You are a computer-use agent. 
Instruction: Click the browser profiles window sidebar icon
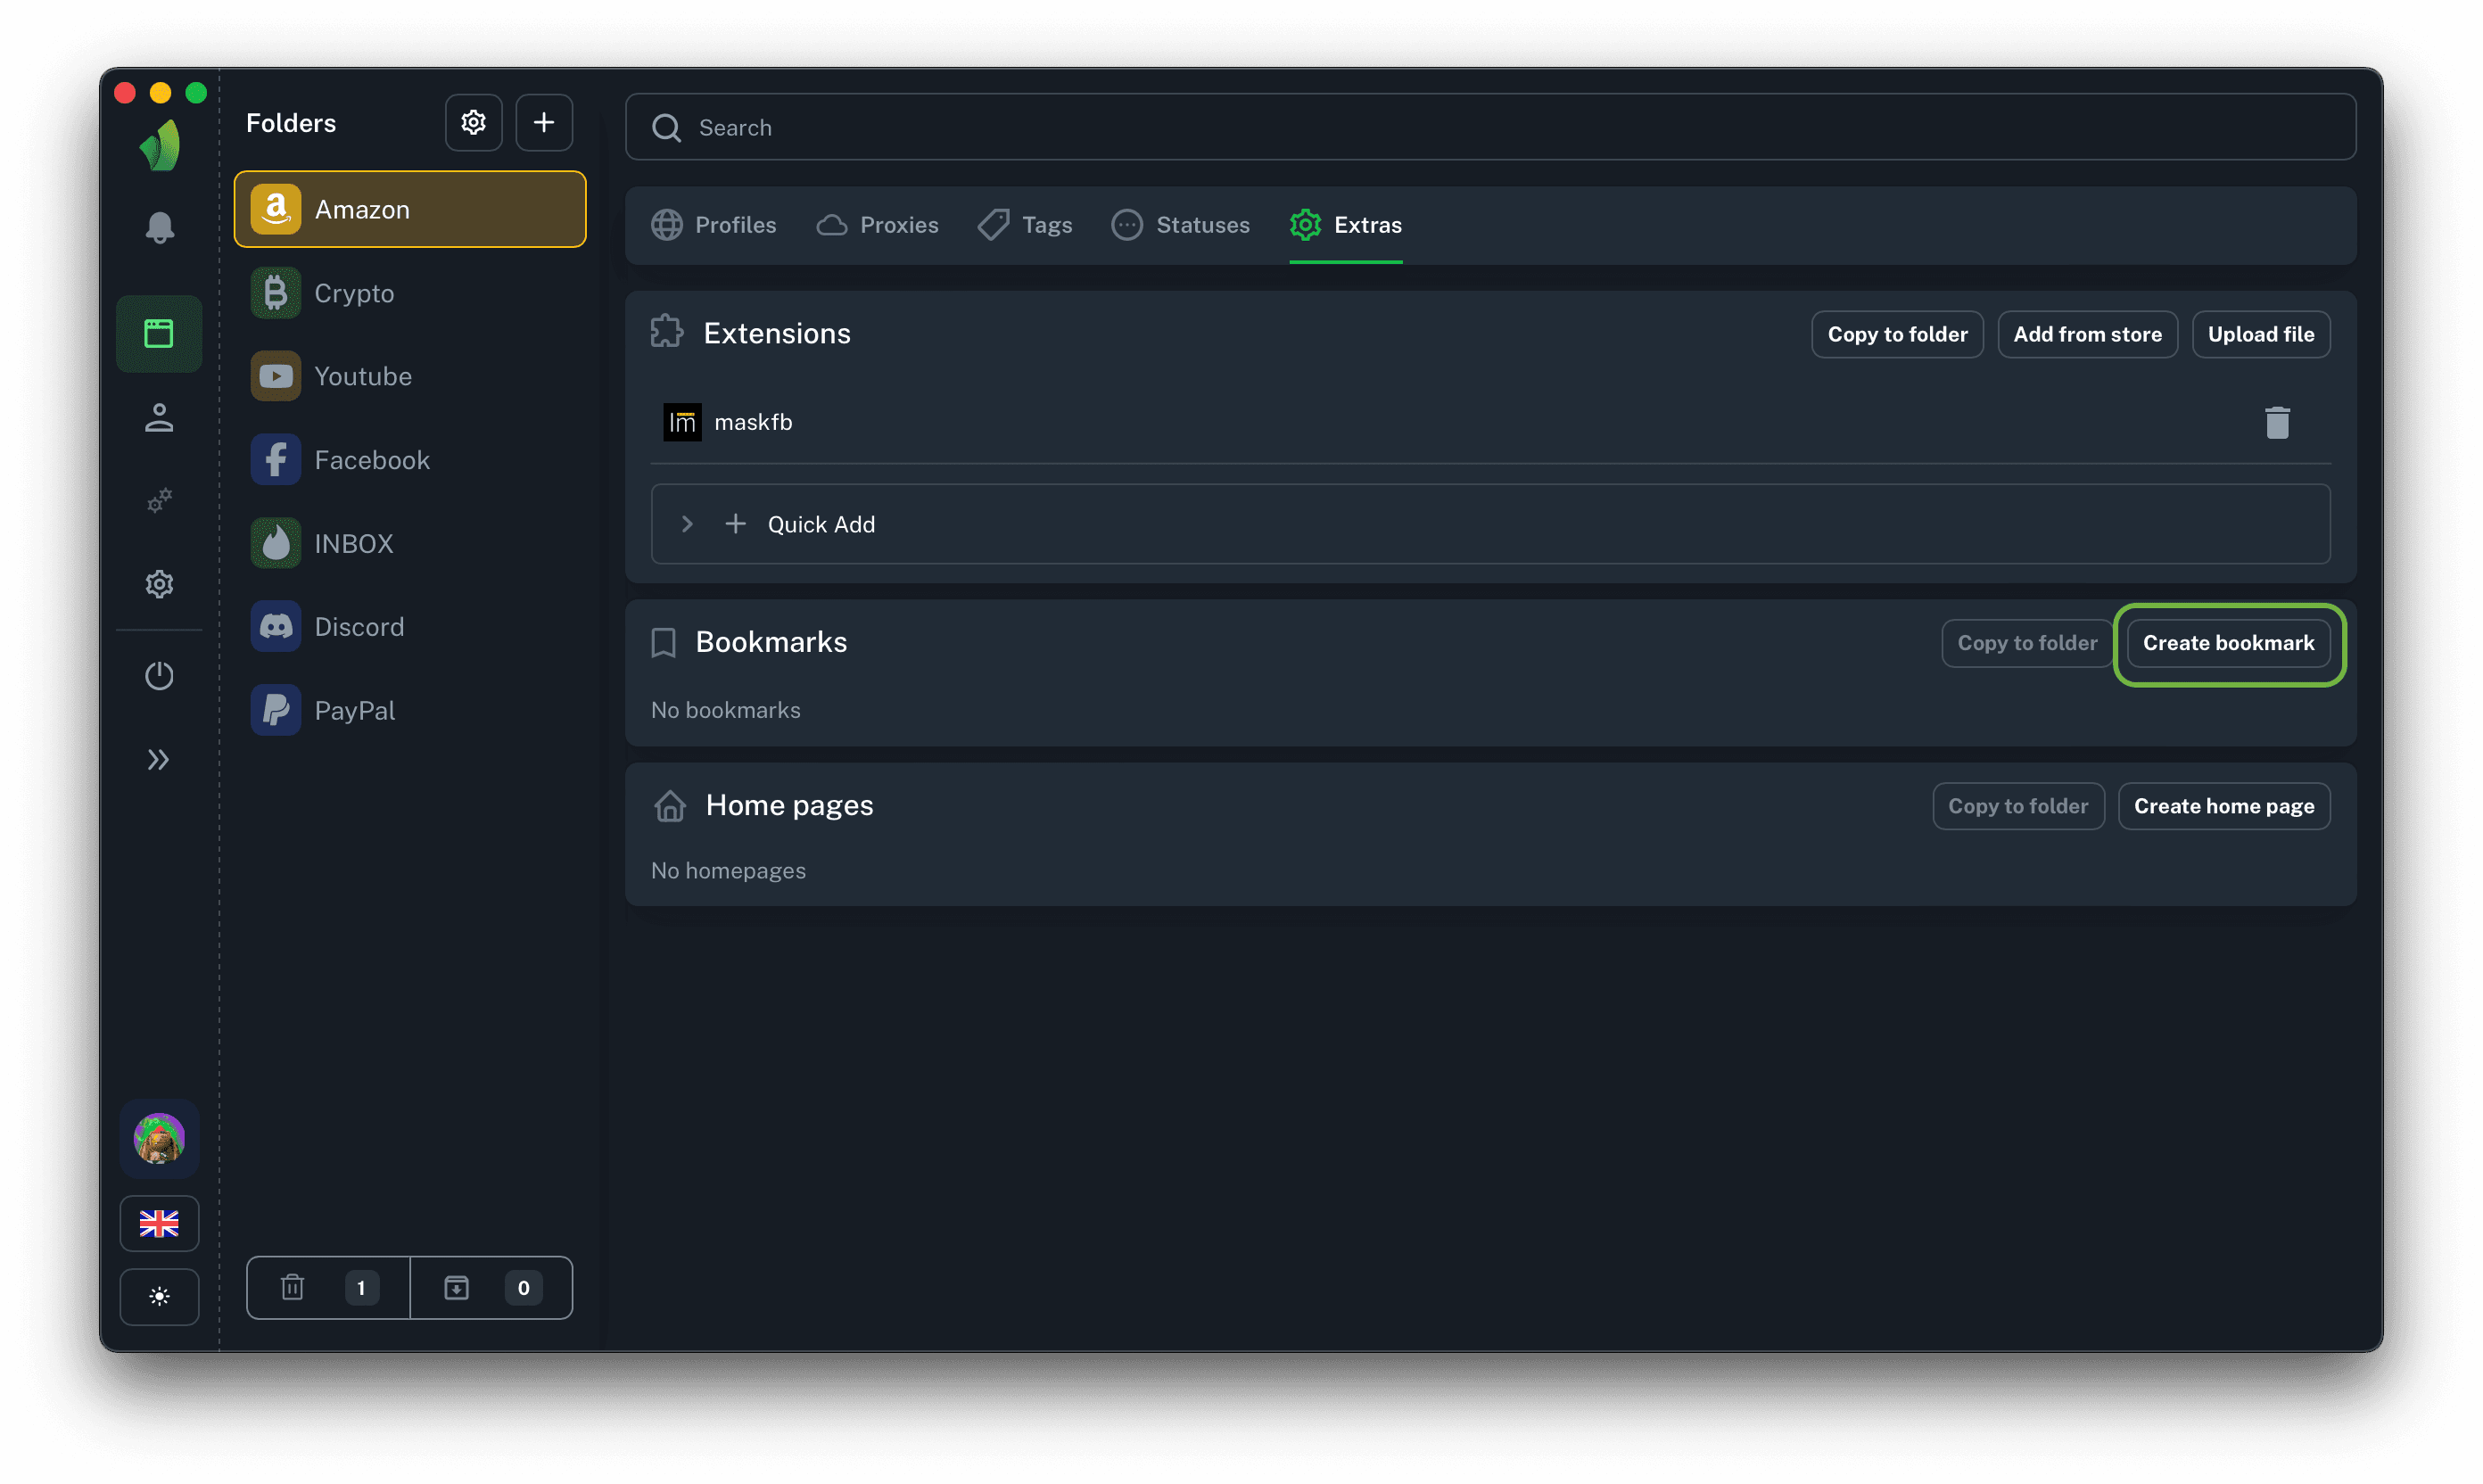pos(159,333)
